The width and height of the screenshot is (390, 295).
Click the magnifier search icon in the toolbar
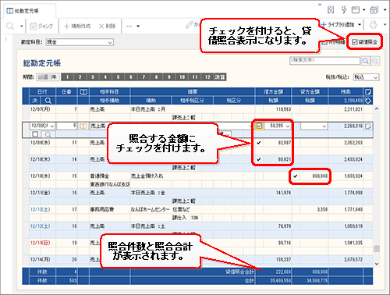(x=10, y=26)
